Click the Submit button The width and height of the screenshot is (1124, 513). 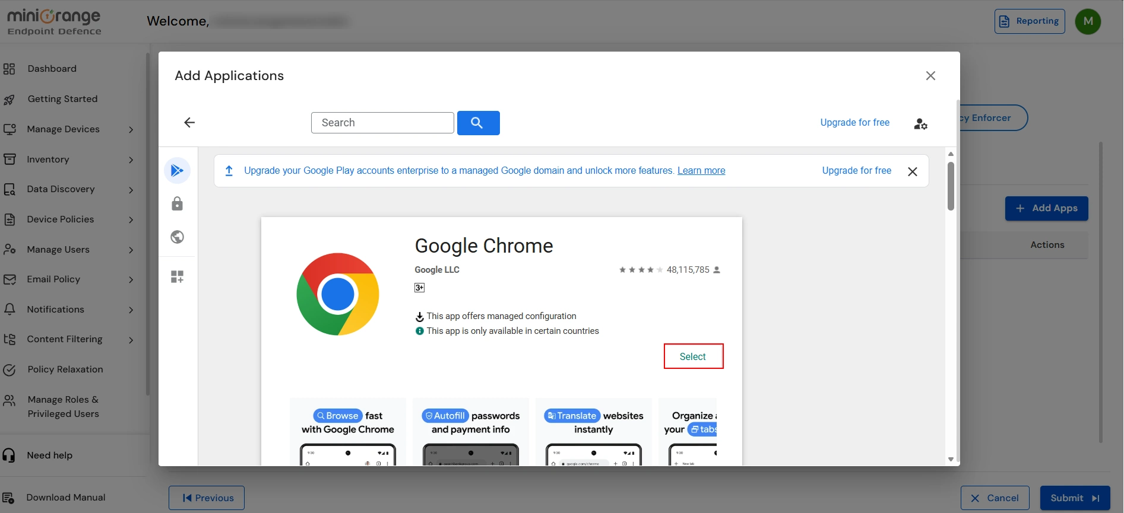pyautogui.click(x=1075, y=498)
